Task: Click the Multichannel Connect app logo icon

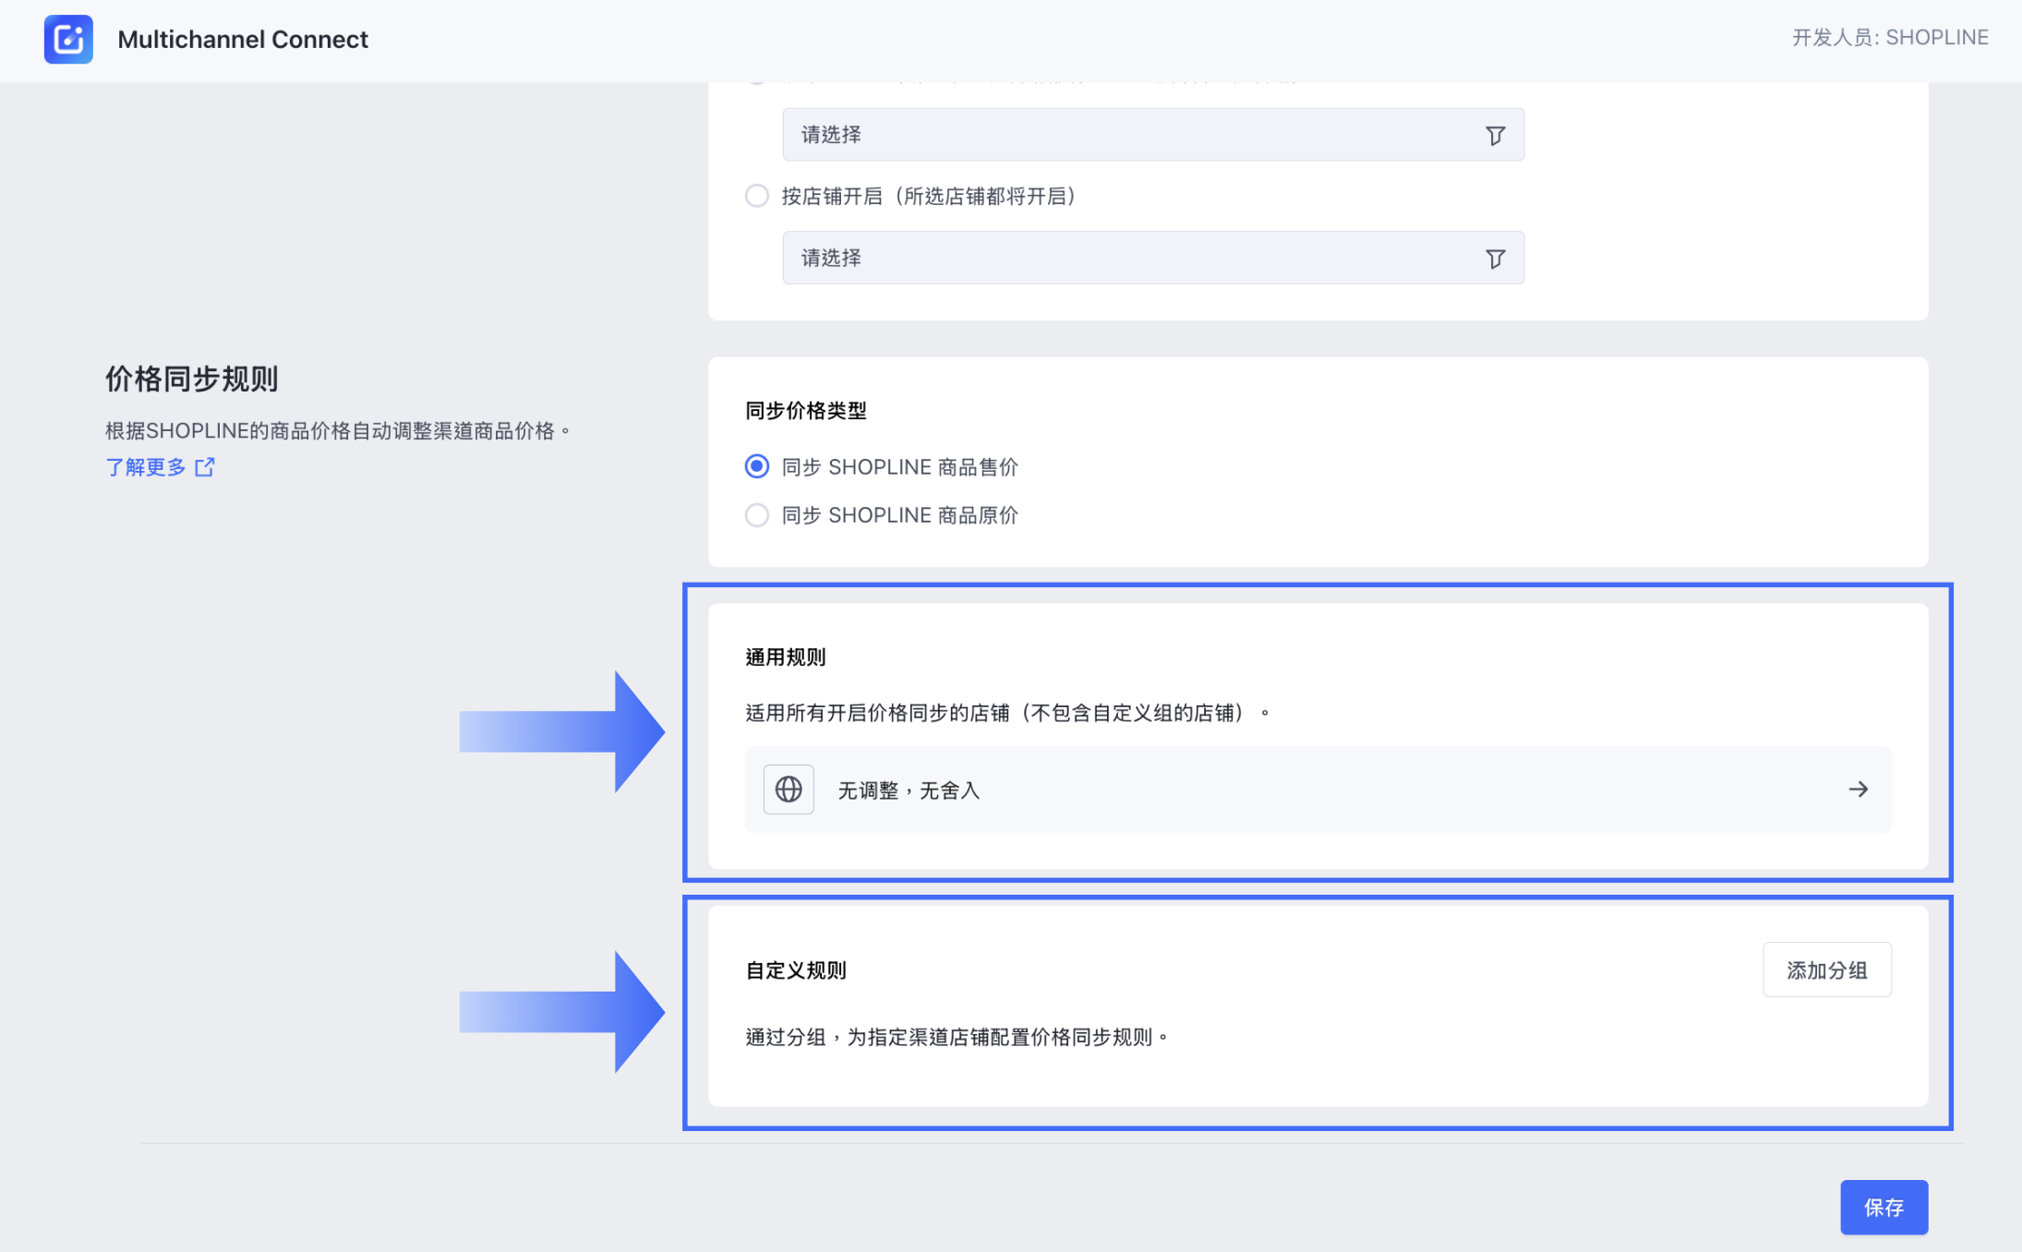Action: coord(68,39)
